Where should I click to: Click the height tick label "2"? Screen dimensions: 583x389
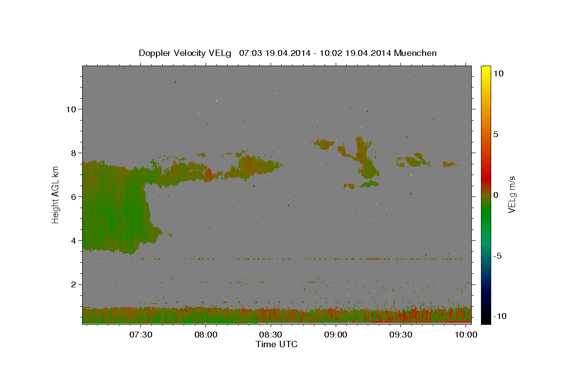(73, 284)
